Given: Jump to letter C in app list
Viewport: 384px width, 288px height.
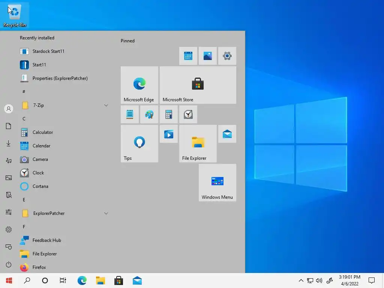Looking at the screenshot, I should [24, 119].
